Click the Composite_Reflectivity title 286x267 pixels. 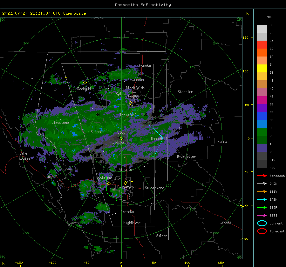coord(143,5)
